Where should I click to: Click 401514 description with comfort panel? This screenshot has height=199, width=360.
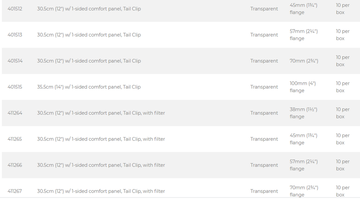[x=89, y=61]
